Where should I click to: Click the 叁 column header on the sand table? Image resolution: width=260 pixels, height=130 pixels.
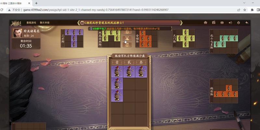(141, 62)
